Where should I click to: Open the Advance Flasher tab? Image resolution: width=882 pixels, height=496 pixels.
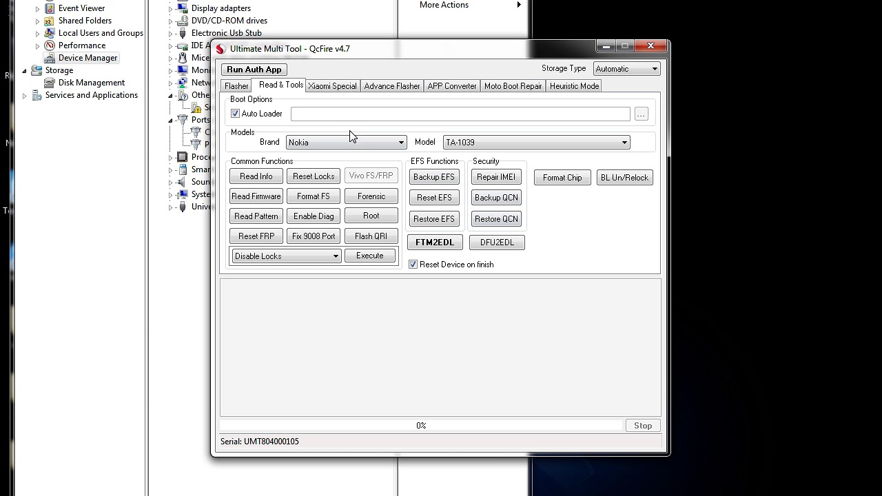point(392,86)
